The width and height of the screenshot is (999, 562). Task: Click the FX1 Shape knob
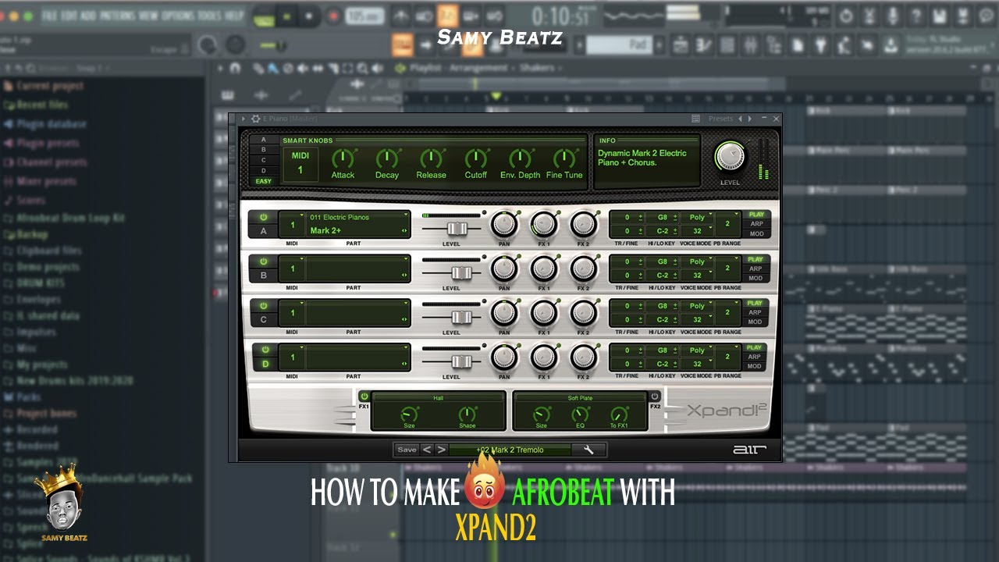click(467, 414)
